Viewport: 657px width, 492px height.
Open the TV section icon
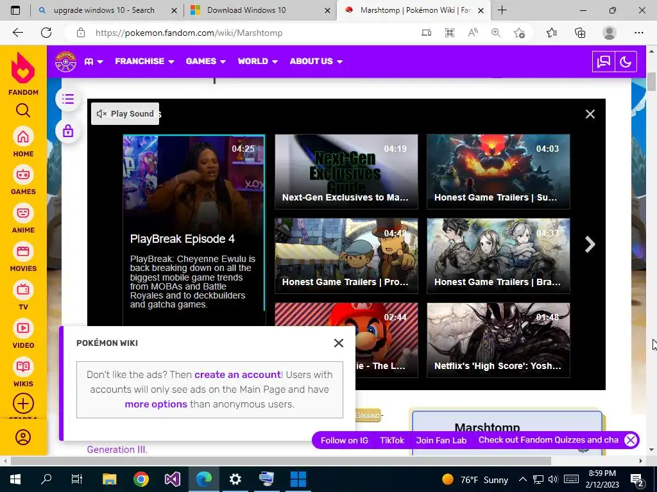coord(23,290)
